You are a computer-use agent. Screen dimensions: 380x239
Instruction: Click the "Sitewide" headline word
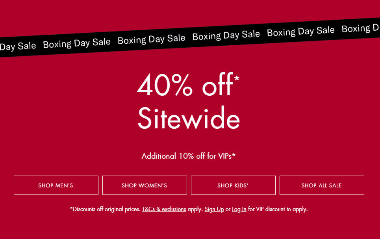(189, 119)
